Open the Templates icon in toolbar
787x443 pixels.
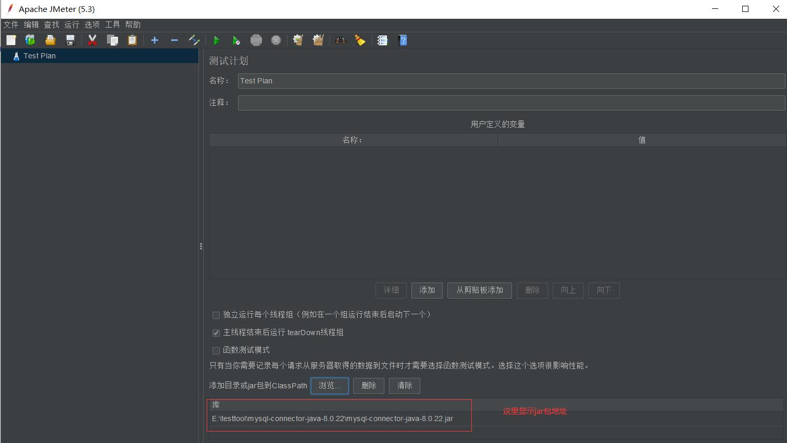pos(30,40)
